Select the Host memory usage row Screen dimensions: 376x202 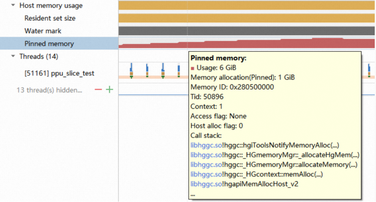tap(59, 5)
